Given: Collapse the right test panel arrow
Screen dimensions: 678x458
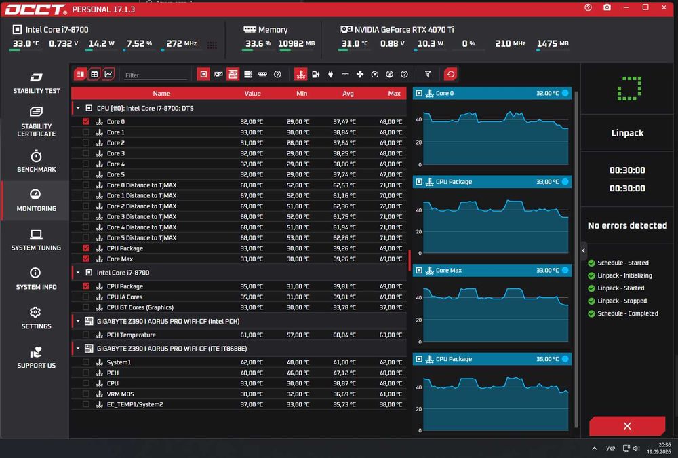Looking at the screenshot, I should [x=583, y=250].
